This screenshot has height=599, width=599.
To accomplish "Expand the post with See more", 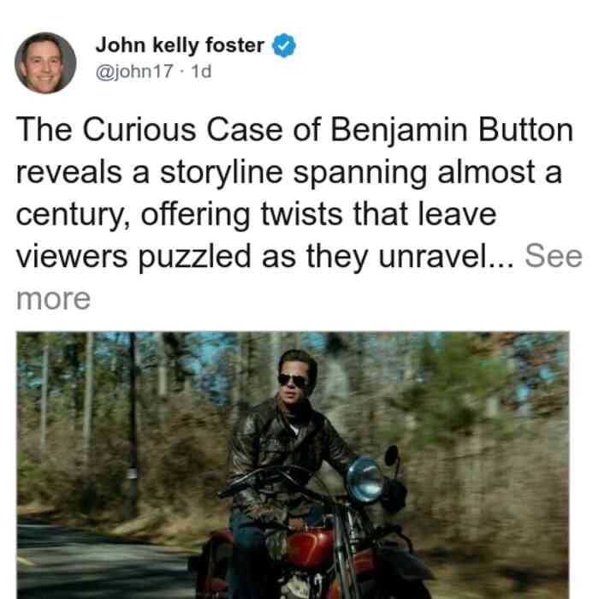I will (554, 256).
